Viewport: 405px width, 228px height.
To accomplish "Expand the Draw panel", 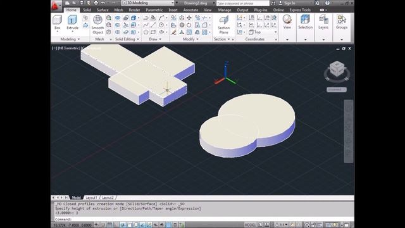I will [155, 39].
